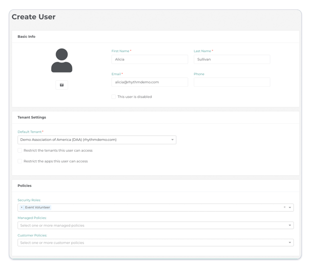Remove the Event Volunteer role tag

pos(22,207)
